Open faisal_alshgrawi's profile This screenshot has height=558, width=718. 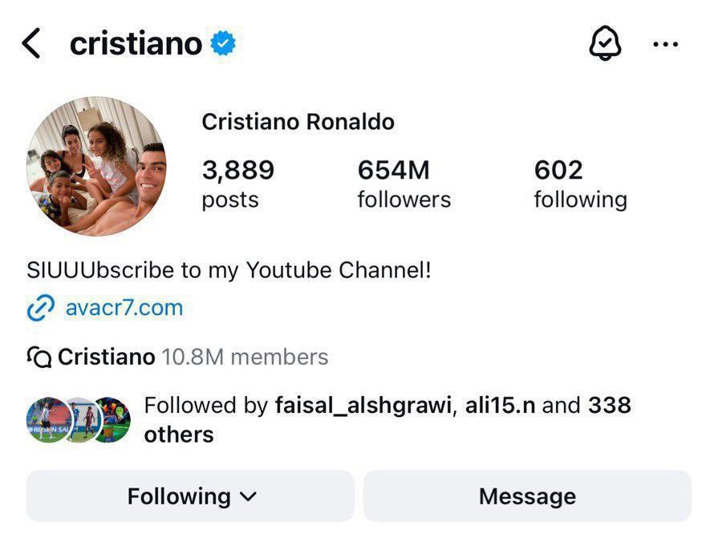(363, 406)
